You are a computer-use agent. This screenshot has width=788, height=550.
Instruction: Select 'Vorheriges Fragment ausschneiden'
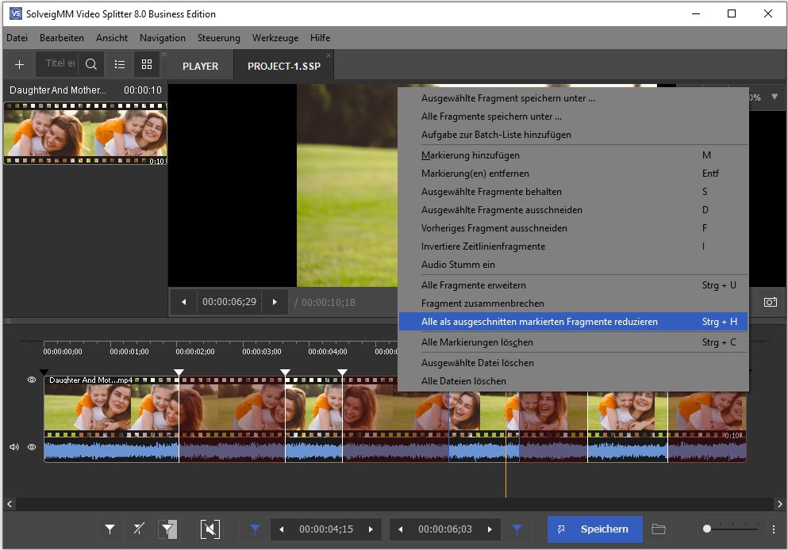pyautogui.click(x=573, y=228)
